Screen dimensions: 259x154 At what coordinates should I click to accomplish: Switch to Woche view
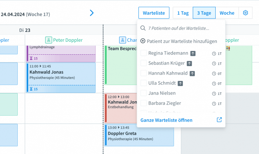pos(227,13)
